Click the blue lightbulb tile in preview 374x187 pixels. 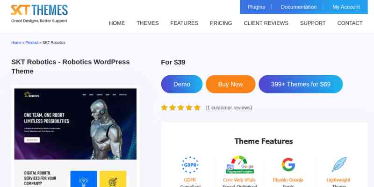[x=84, y=179]
